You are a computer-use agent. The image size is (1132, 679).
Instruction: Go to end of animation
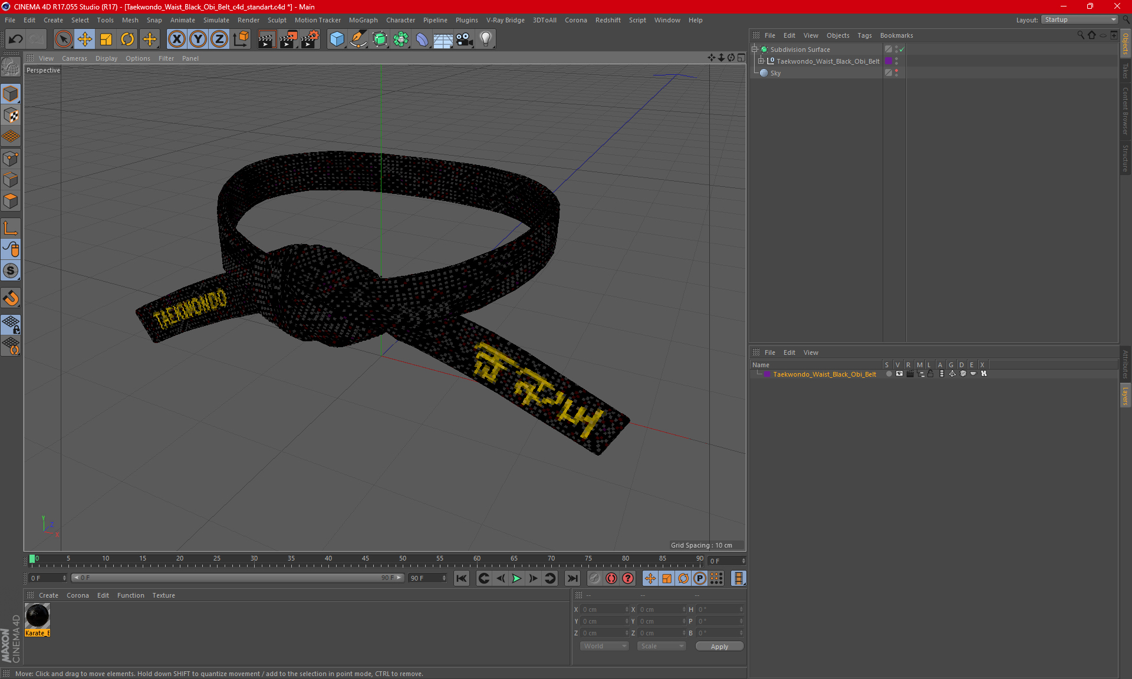572,579
